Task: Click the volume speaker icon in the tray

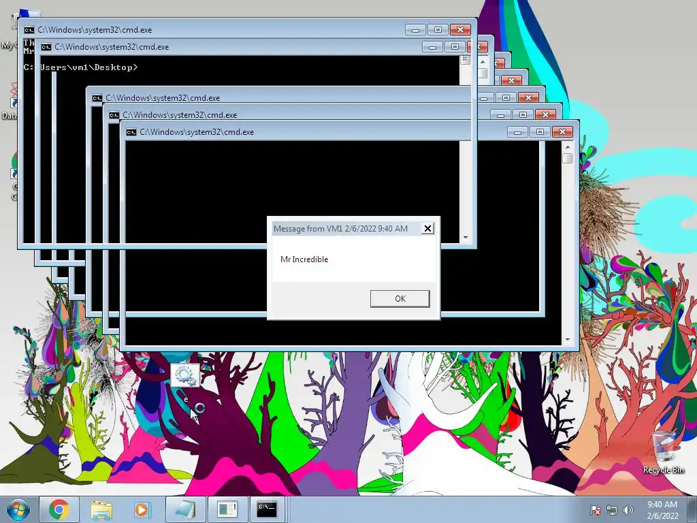Action: tap(628, 510)
